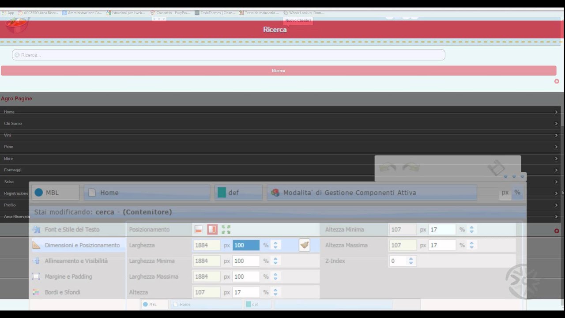Open Whois Lookup bookmark

pyautogui.click(x=304, y=13)
